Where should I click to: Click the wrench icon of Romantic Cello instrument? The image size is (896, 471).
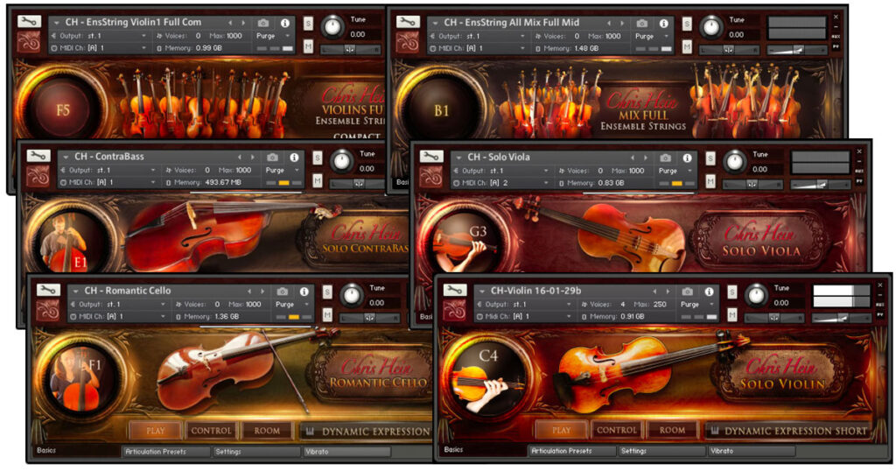coord(48,290)
